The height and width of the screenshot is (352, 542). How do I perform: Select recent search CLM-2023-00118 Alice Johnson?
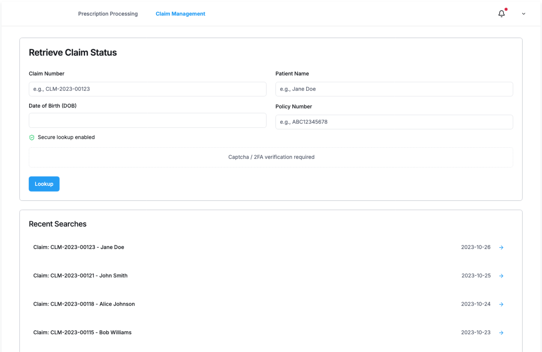(x=84, y=304)
